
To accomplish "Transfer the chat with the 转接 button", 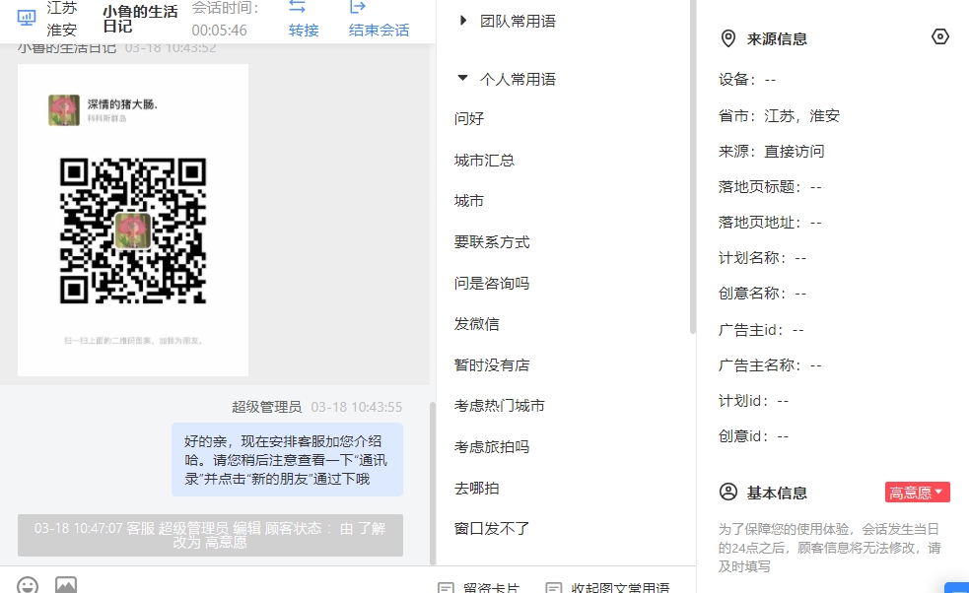I will point(304,19).
